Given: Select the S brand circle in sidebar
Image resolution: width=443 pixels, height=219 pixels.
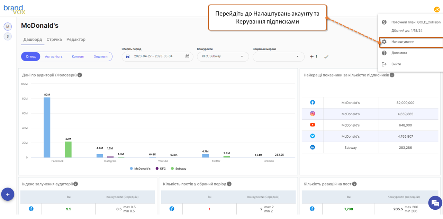Looking at the screenshot, I should pos(8,36).
